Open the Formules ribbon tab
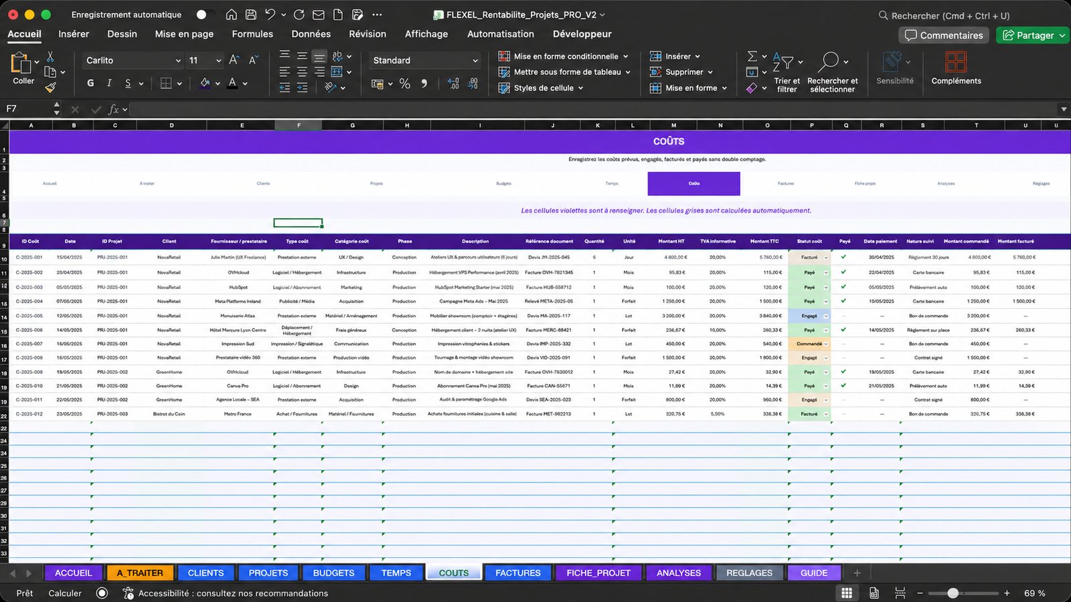This screenshot has height=602, width=1071. click(x=252, y=34)
